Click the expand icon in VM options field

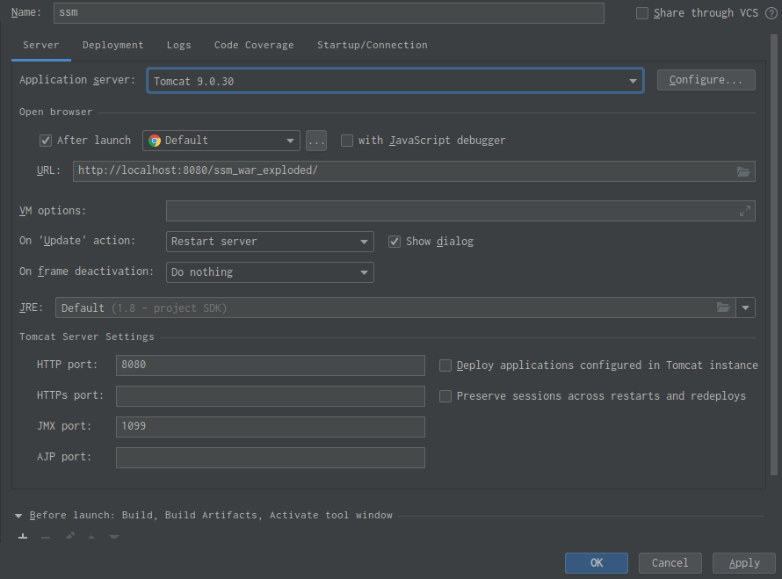(745, 211)
